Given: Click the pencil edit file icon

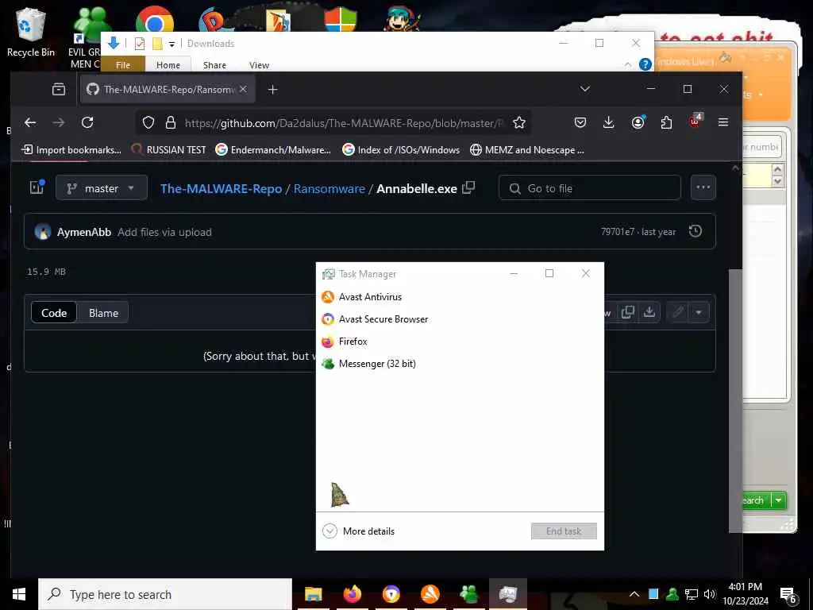Looking at the screenshot, I should (x=678, y=312).
